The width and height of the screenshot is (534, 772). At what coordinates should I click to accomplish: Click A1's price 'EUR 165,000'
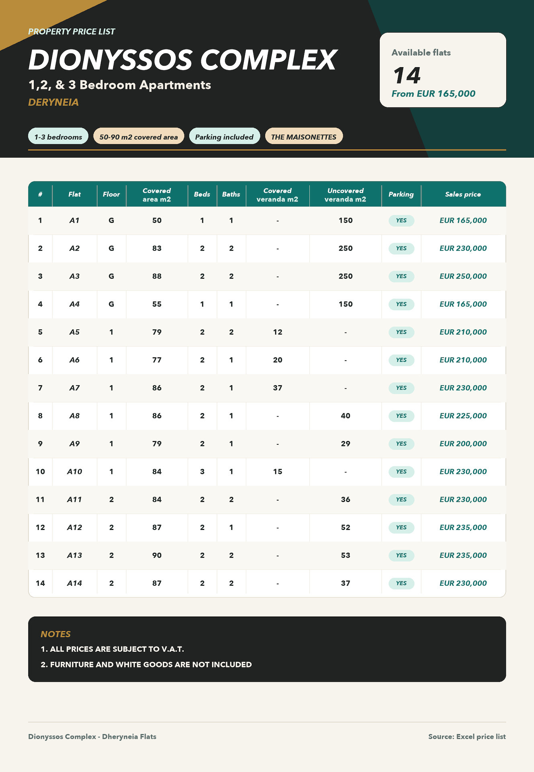[x=463, y=220]
